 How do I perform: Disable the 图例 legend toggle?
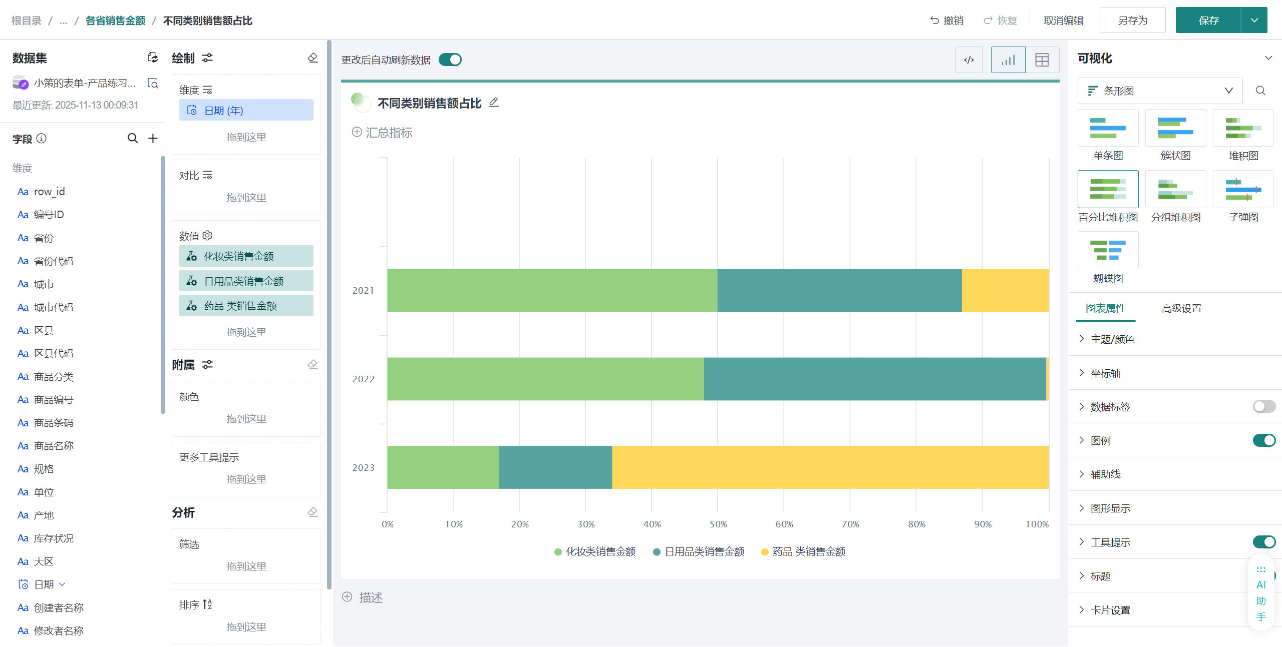point(1263,440)
